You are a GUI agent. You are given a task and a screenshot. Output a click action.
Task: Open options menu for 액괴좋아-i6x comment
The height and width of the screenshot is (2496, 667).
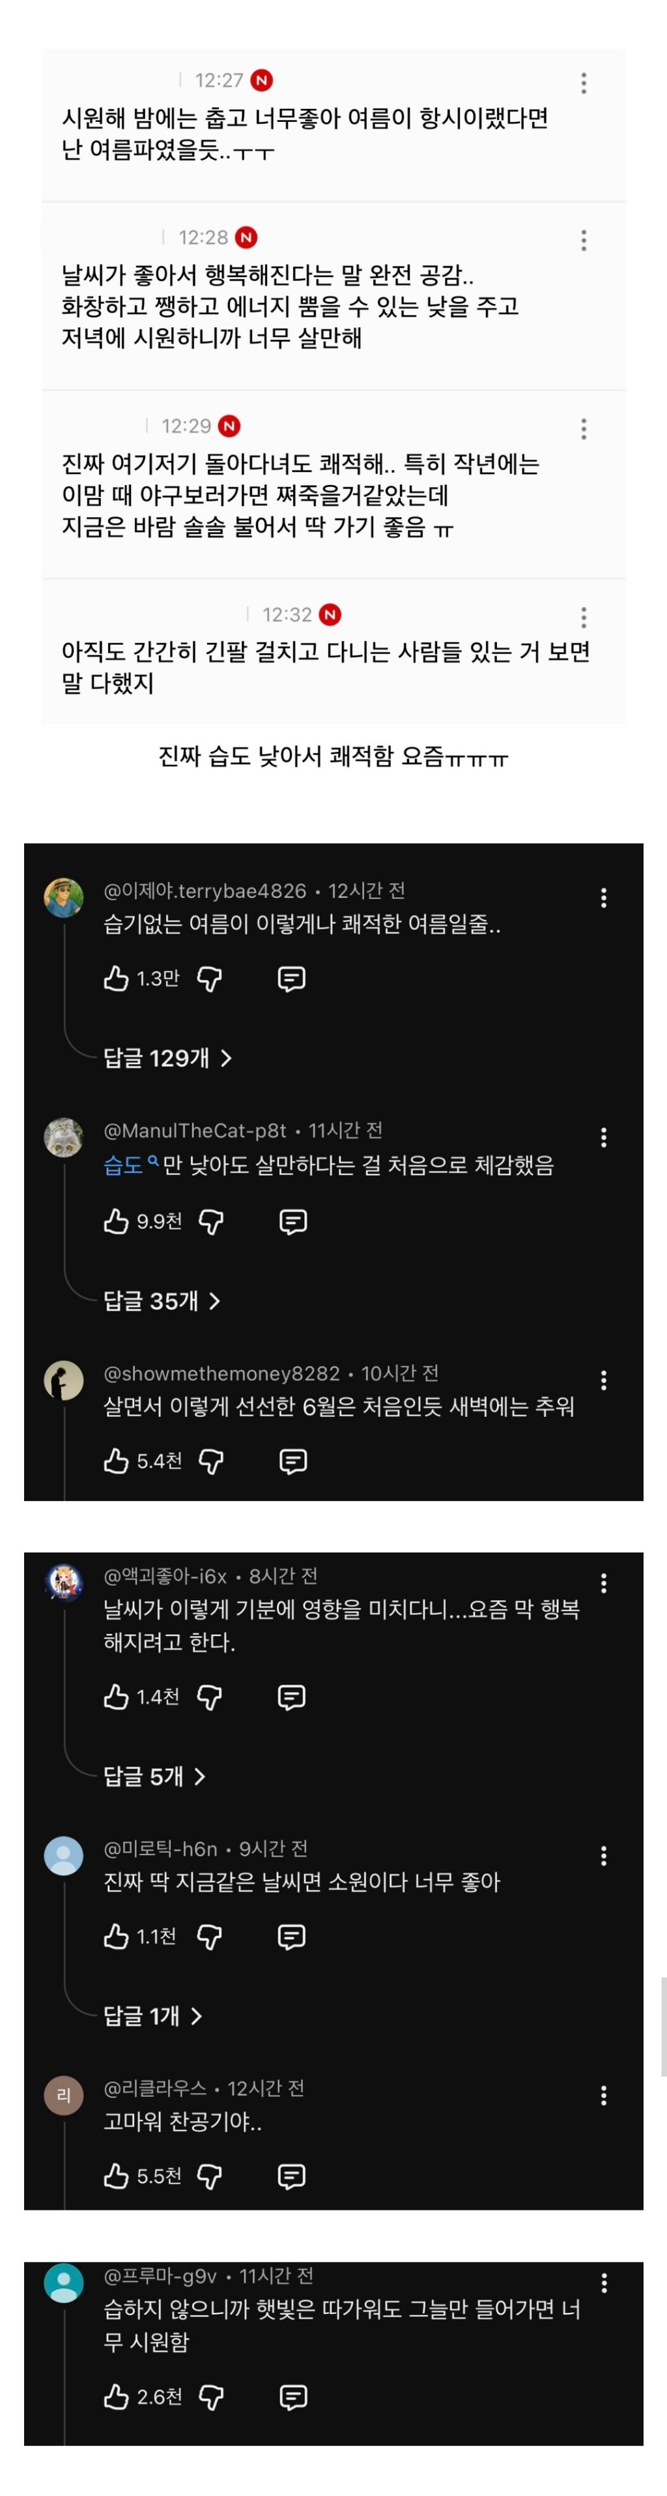click(604, 1583)
